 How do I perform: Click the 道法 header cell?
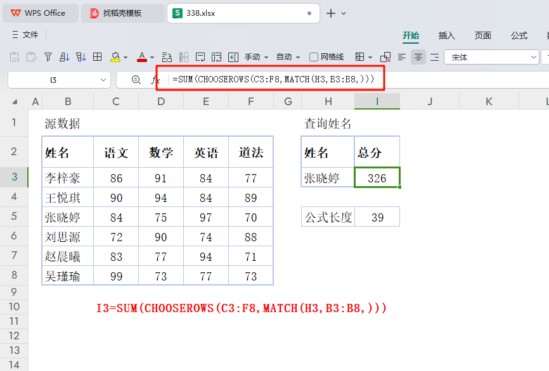250,152
